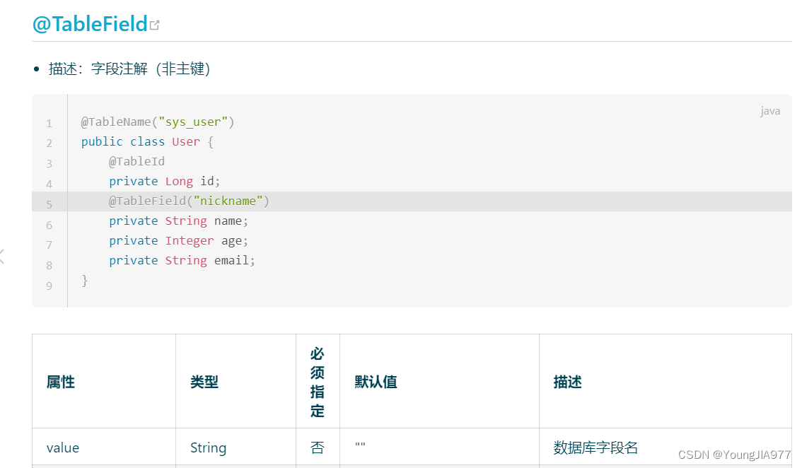
Task: Click the @TableId annotation in the code
Action: [136, 161]
